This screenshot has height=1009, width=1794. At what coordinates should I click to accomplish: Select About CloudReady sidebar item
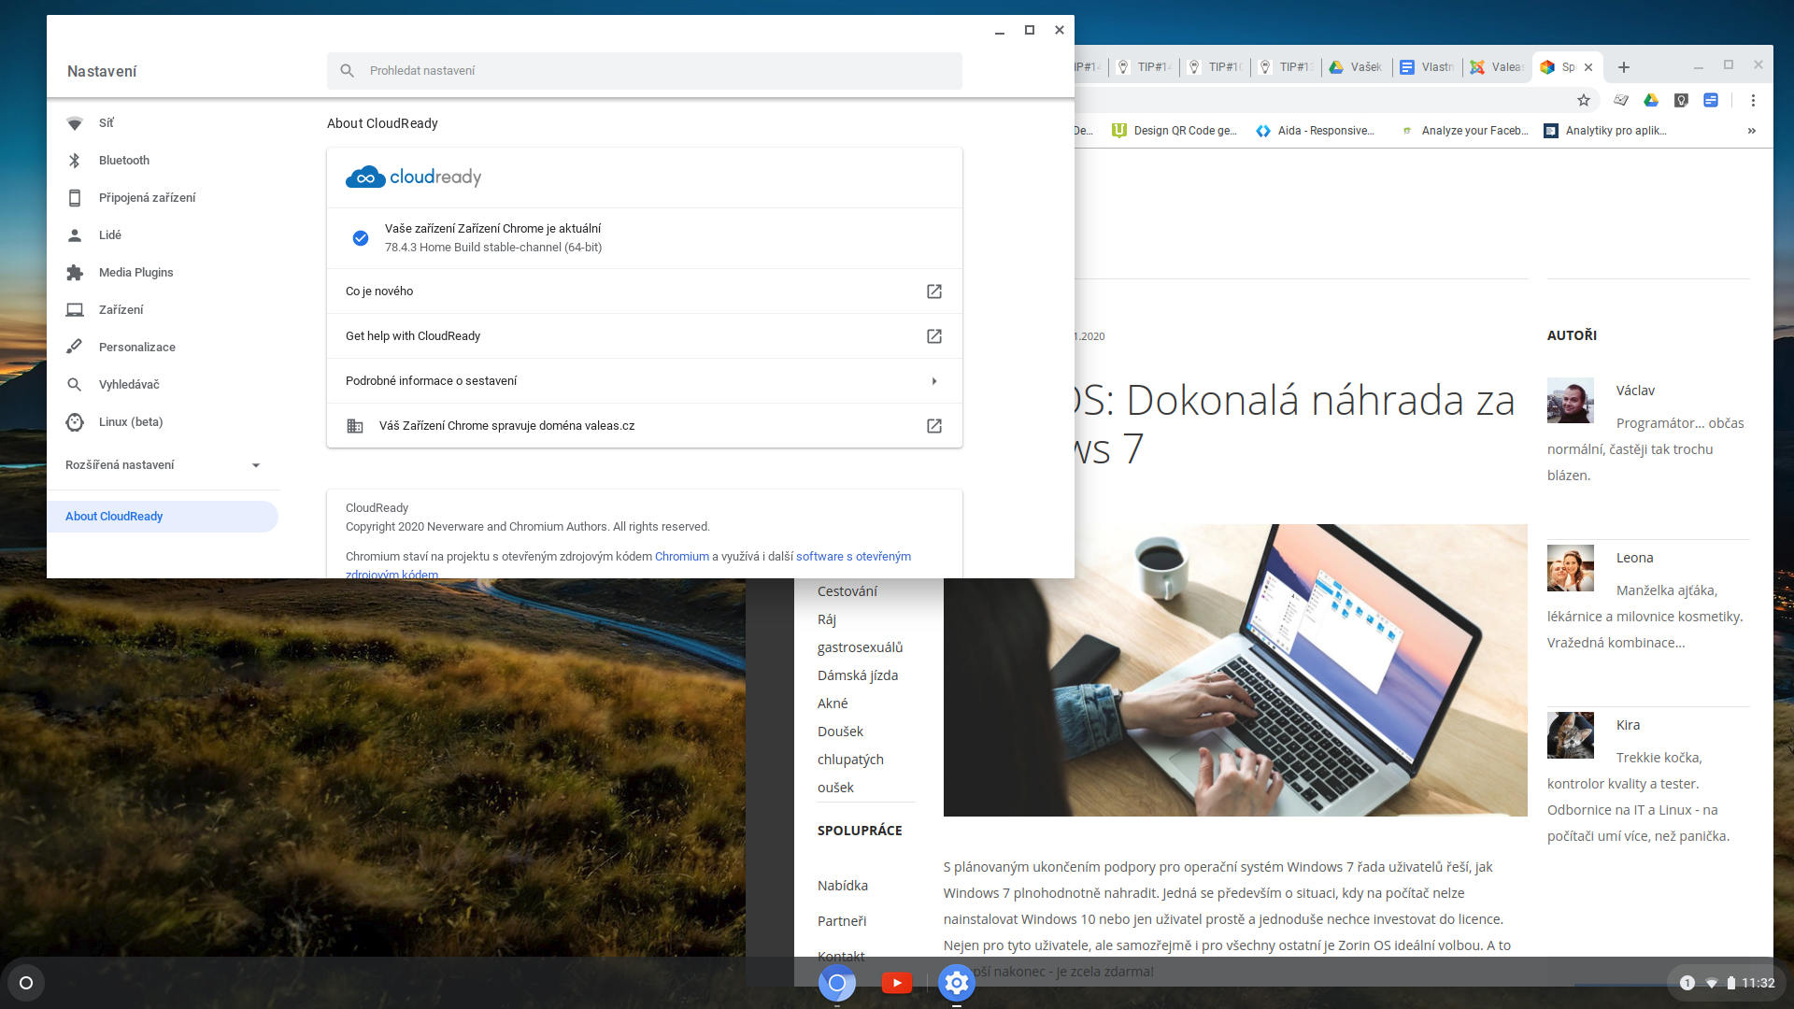164,517
